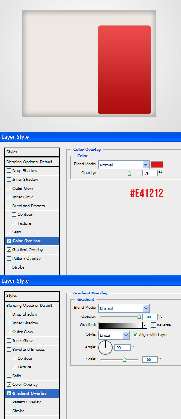Open the gradient Style Linear dropdown

(114, 335)
